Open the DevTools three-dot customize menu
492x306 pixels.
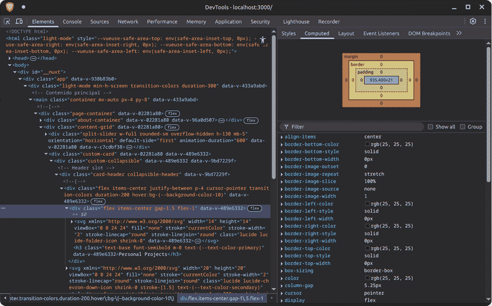click(x=484, y=21)
